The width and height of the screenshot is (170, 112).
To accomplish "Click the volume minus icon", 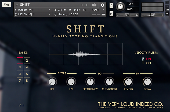I will 143,15.
